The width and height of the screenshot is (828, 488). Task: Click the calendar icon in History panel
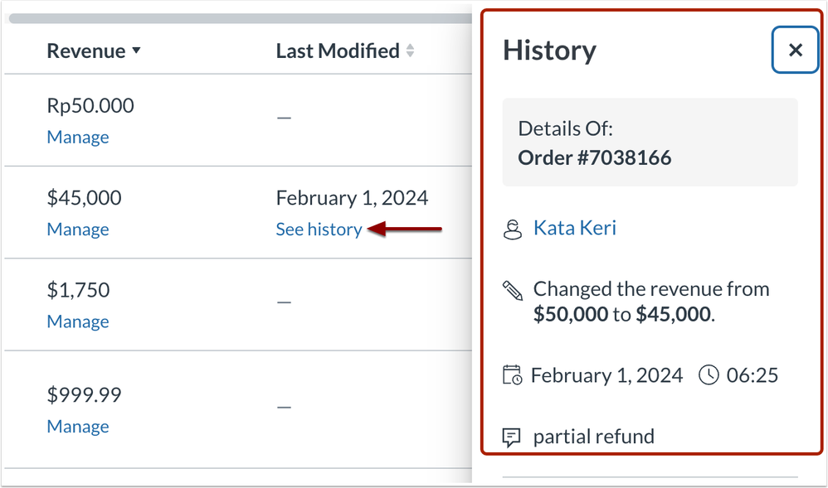click(513, 375)
